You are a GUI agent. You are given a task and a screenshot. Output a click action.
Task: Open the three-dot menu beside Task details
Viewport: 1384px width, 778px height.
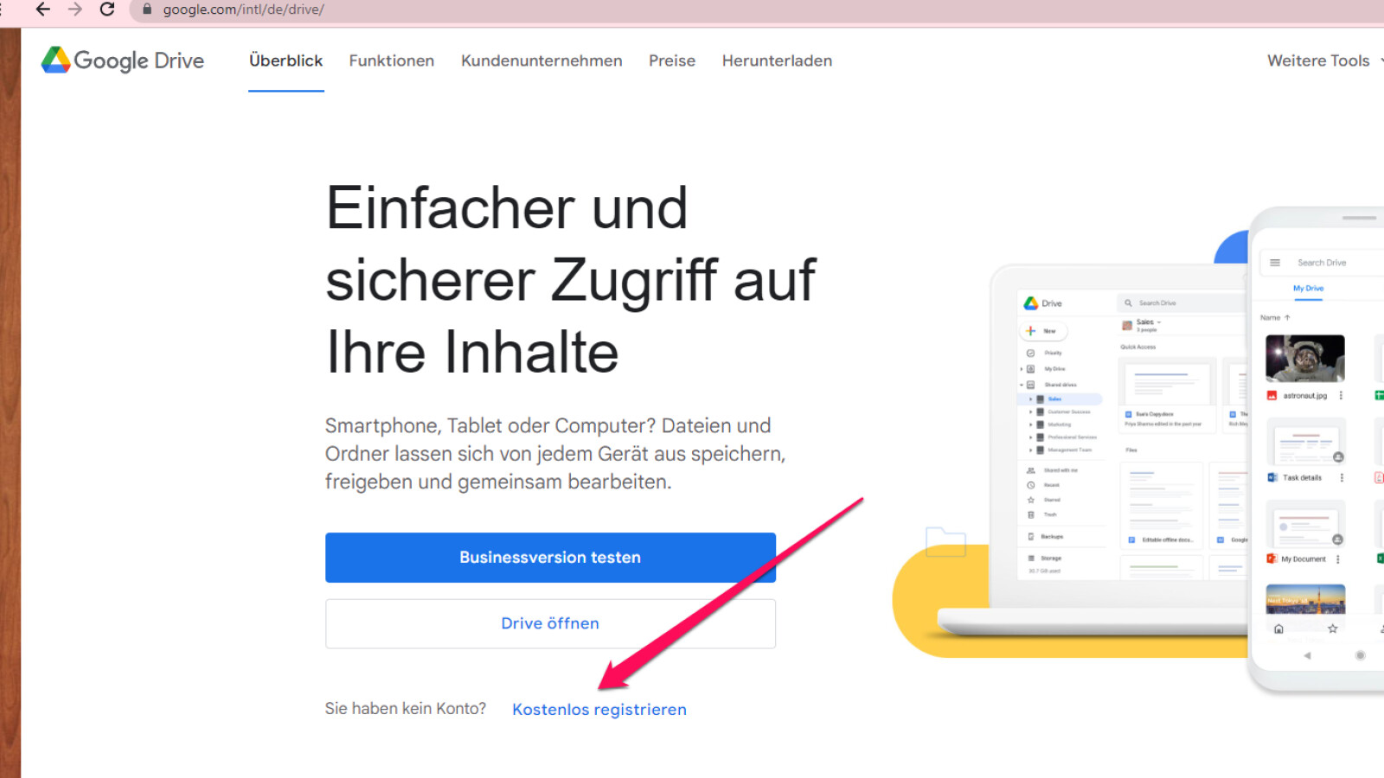pyautogui.click(x=1342, y=478)
